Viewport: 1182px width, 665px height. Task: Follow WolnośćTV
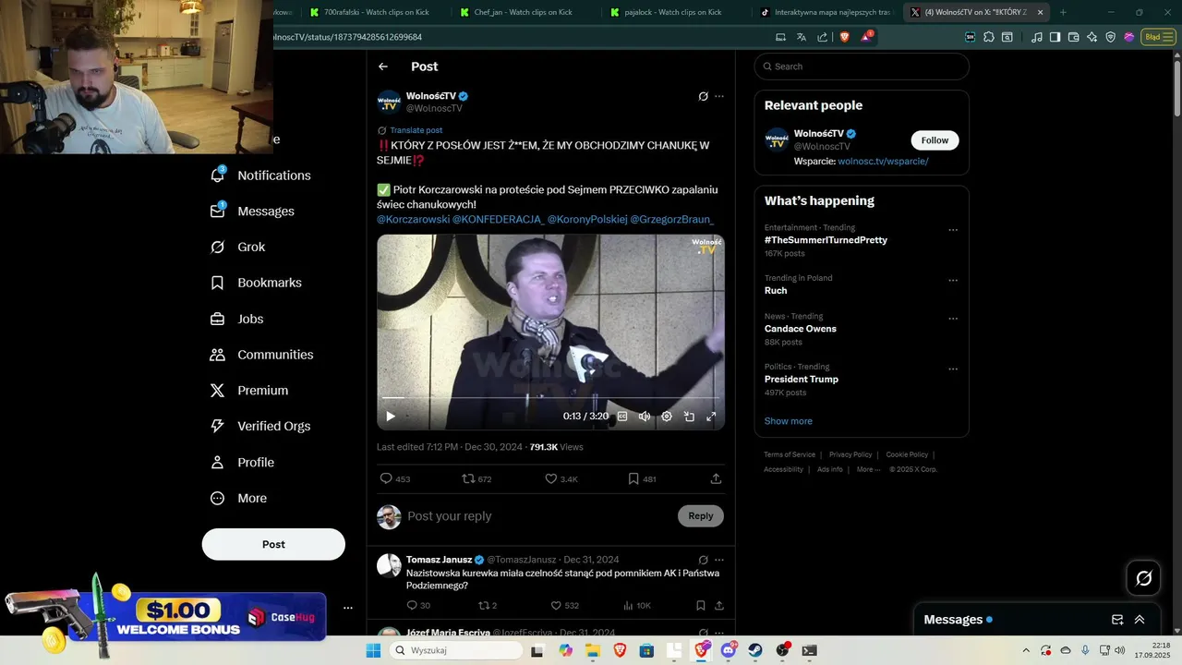(935, 140)
